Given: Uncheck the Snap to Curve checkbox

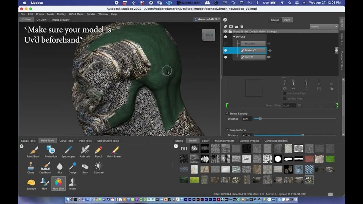Looking at the screenshot, I should pyautogui.click(x=227, y=130).
